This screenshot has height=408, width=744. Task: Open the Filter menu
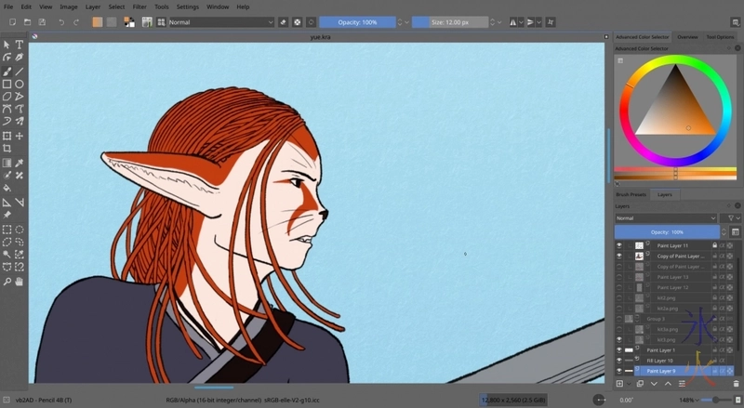click(138, 7)
